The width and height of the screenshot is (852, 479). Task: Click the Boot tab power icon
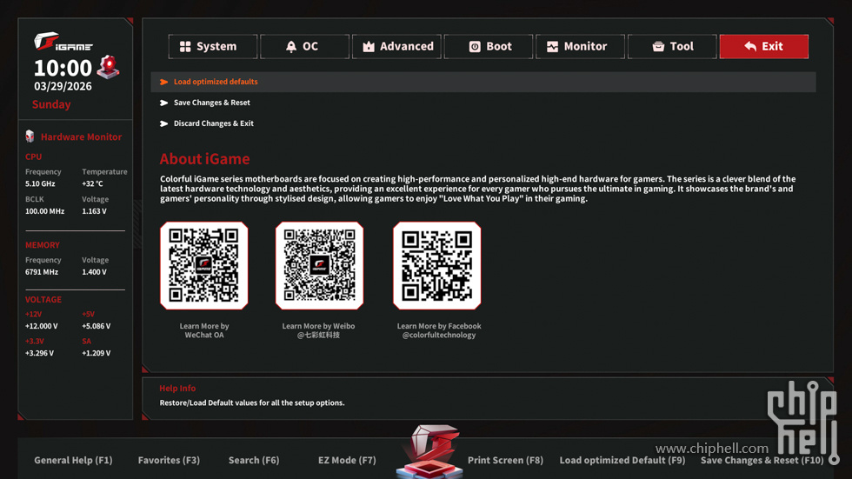pos(475,47)
